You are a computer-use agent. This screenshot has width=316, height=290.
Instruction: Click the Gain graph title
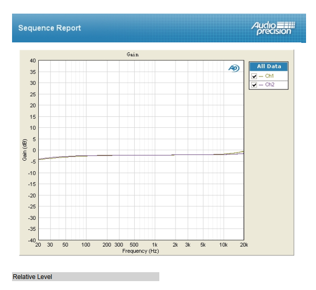(x=133, y=54)
